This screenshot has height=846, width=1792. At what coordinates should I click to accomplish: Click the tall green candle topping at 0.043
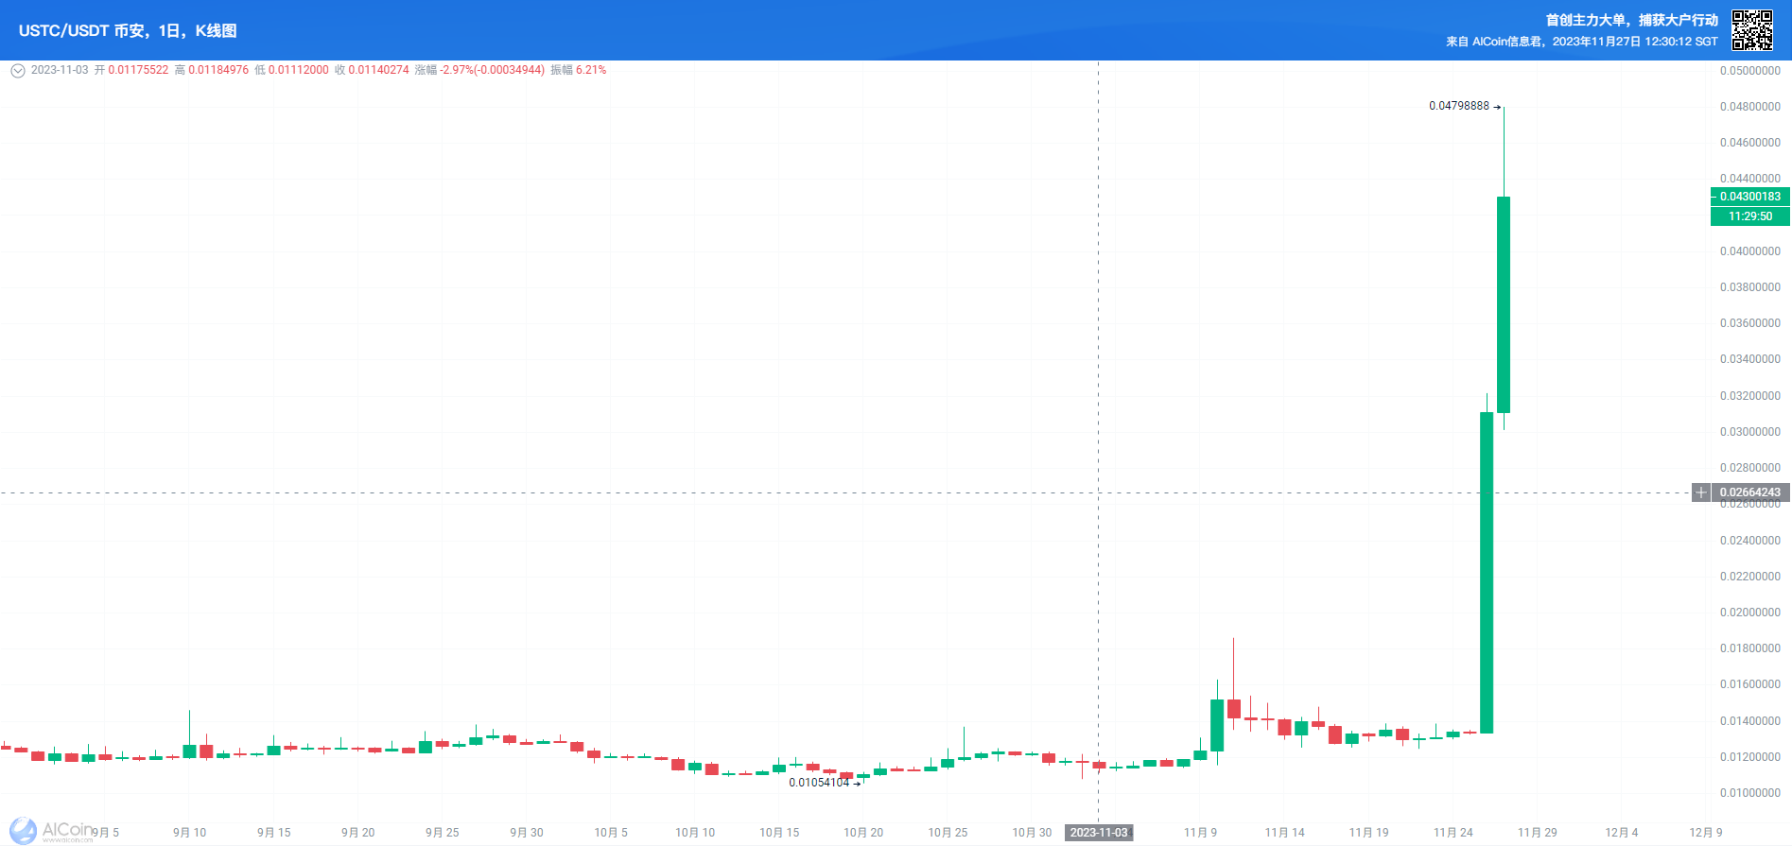click(x=1504, y=304)
